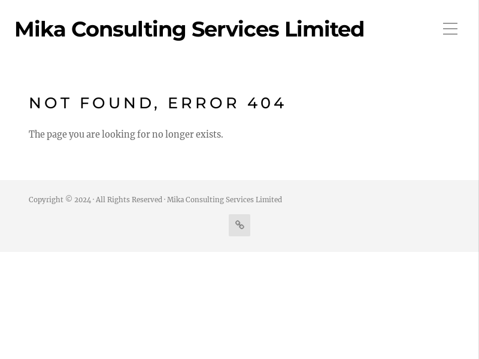The width and height of the screenshot is (479, 359).
Task: Click the word "Mika" in the site title
Action: coord(40,29)
